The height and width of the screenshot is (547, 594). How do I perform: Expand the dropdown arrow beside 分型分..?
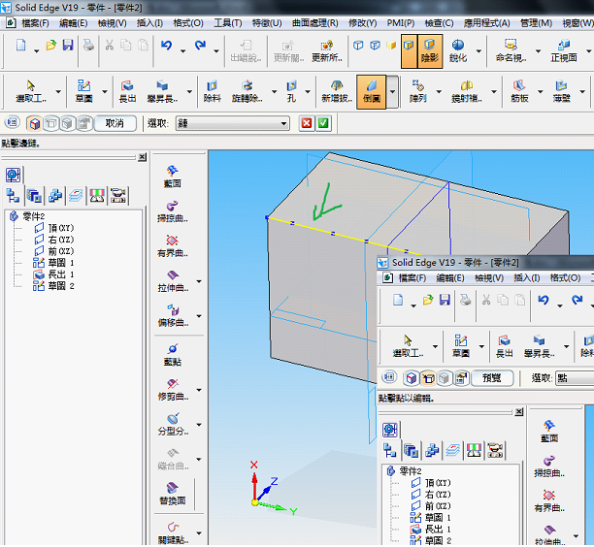[199, 425]
